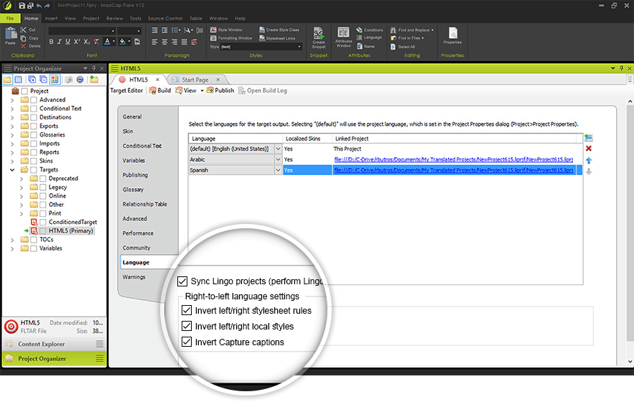Apply Superscript formatting
The image size is (634, 402).
(x=77, y=42)
